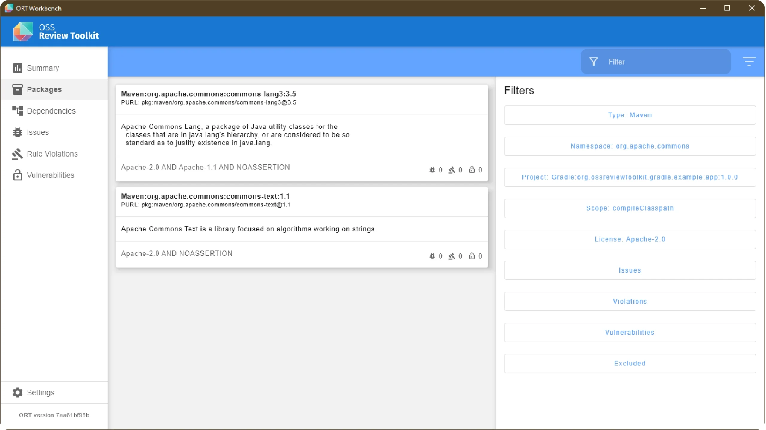Expand the License: Apache-2.0 filter
766x430 pixels.
630,239
